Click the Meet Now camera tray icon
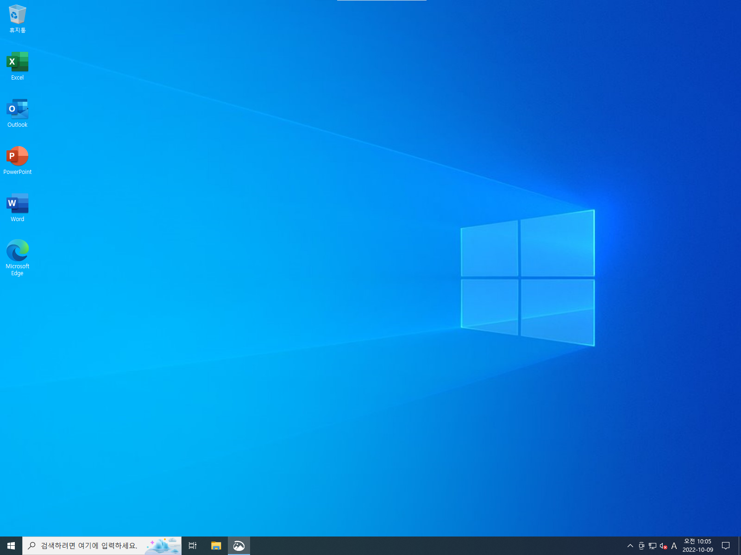The image size is (741, 555). click(x=641, y=546)
